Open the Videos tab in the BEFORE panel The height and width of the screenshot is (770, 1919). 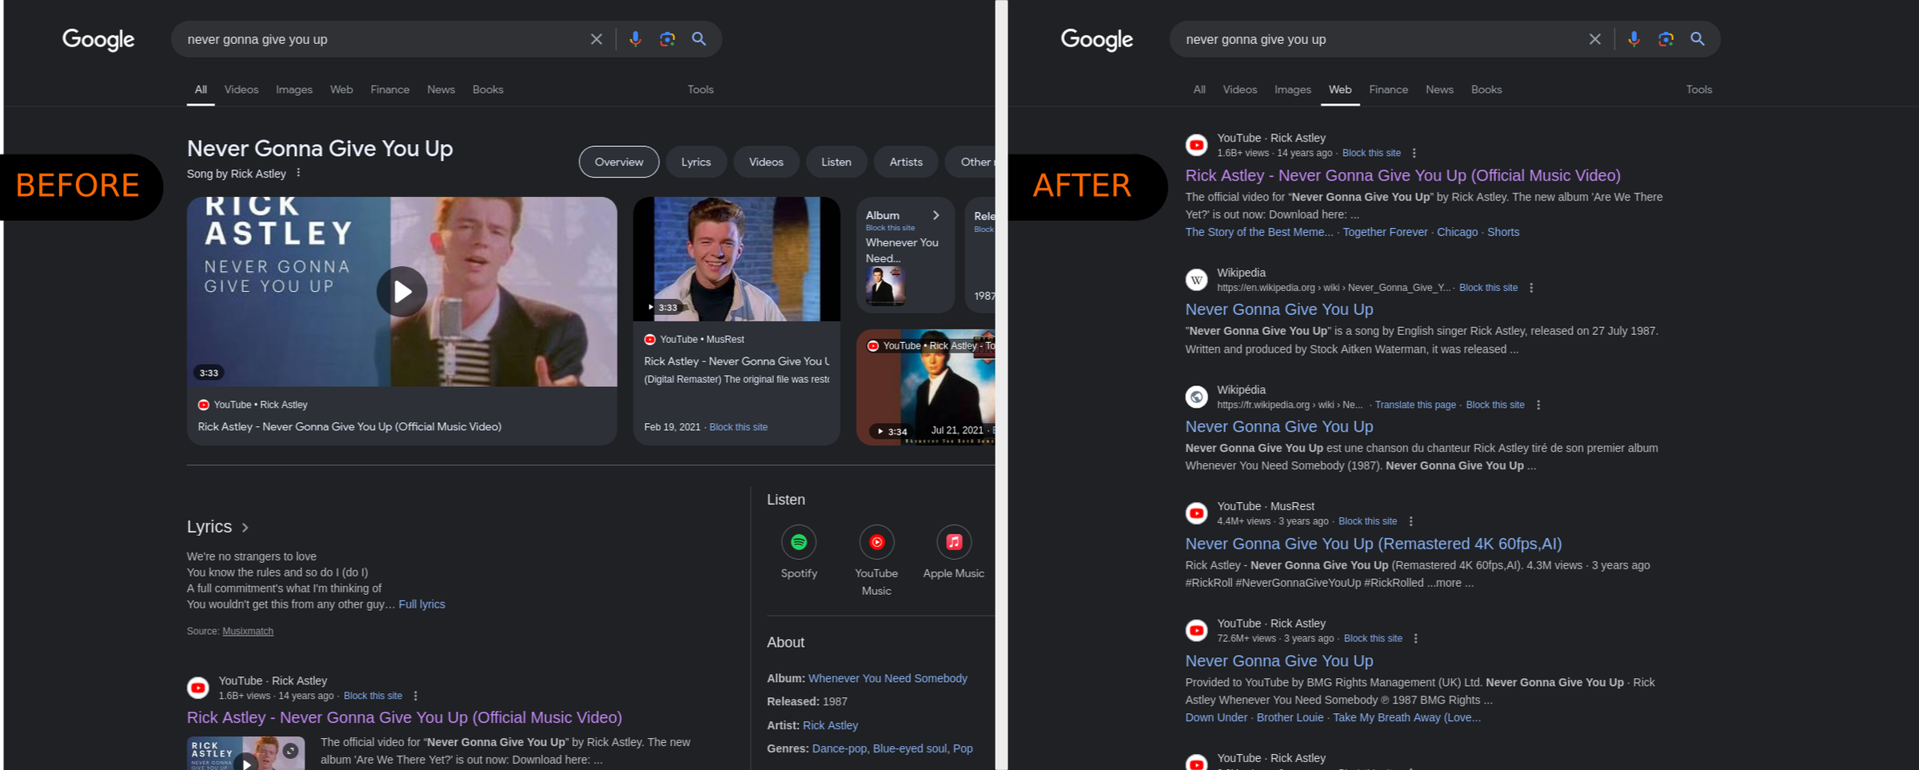[x=241, y=90]
